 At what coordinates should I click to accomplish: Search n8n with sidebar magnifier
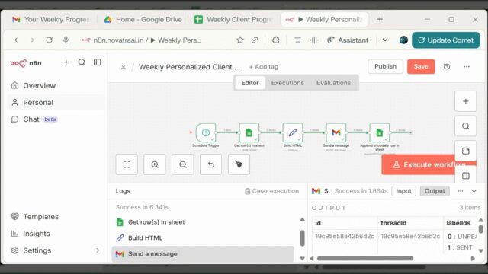[82, 62]
